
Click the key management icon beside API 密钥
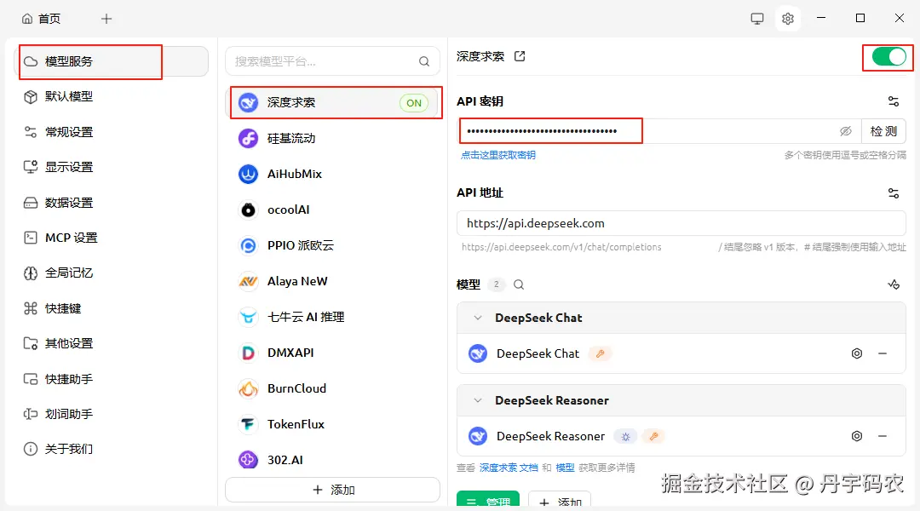tap(893, 100)
